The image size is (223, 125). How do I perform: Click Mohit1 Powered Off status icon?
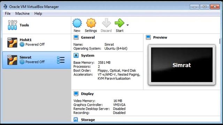tap(22, 44)
